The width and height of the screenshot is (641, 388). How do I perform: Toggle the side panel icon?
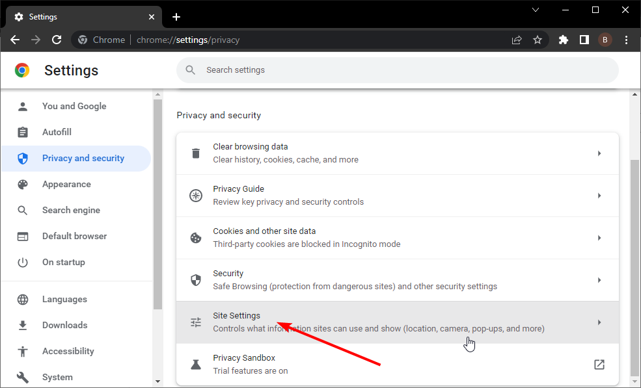click(584, 40)
